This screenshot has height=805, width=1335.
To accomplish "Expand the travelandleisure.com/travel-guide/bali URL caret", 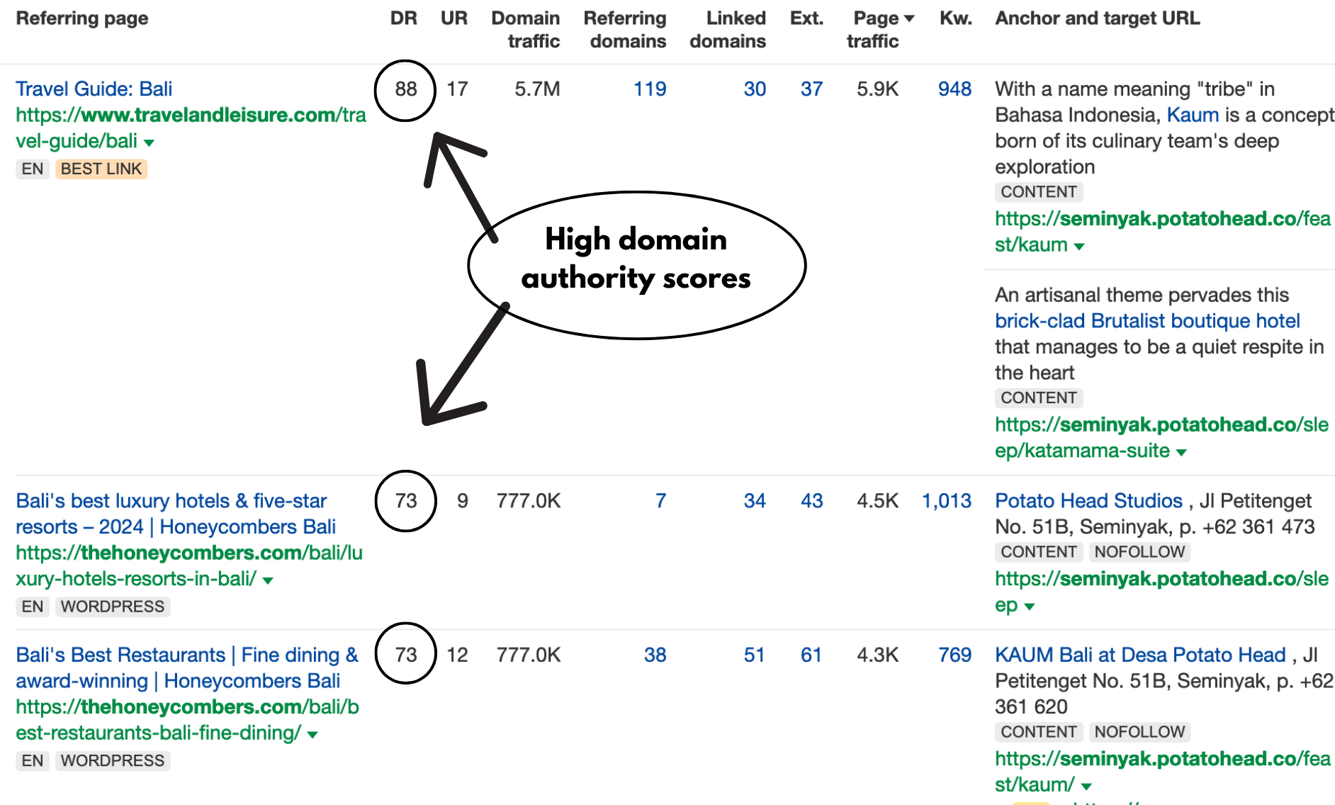I will (148, 142).
